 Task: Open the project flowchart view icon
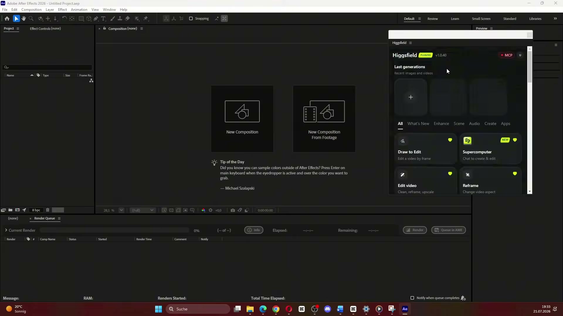(x=91, y=80)
